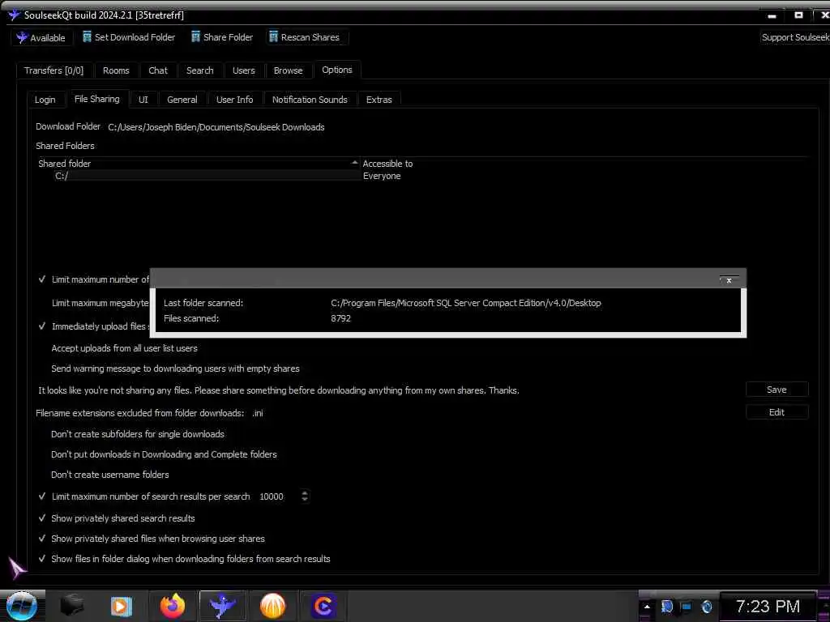Open the General options sub-tab

pos(182,100)
